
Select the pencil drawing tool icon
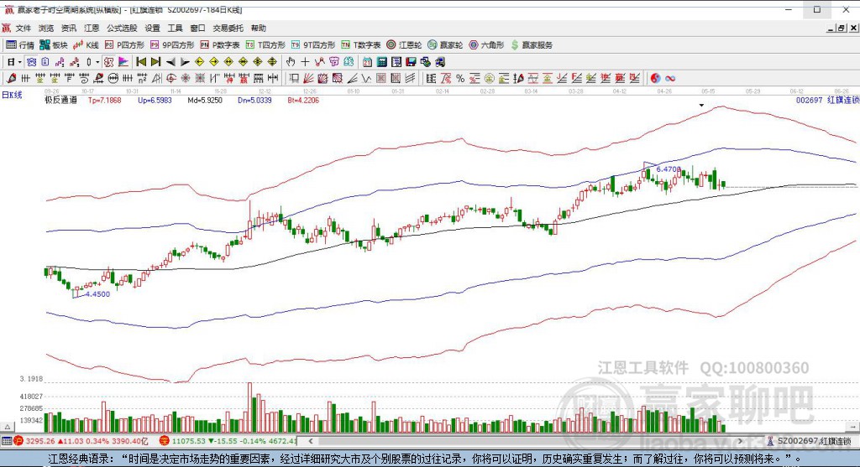coord(11,78)
